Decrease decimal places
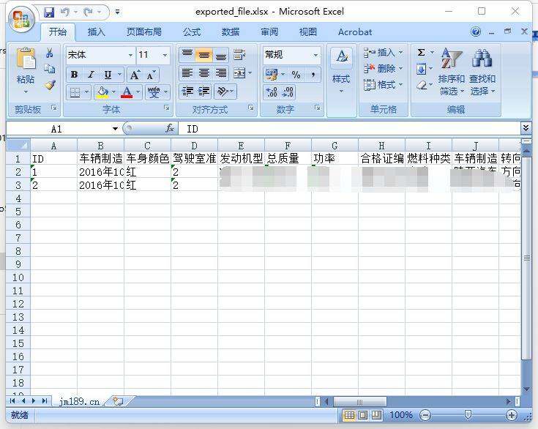Screen dimensions: 538x429 288,92
